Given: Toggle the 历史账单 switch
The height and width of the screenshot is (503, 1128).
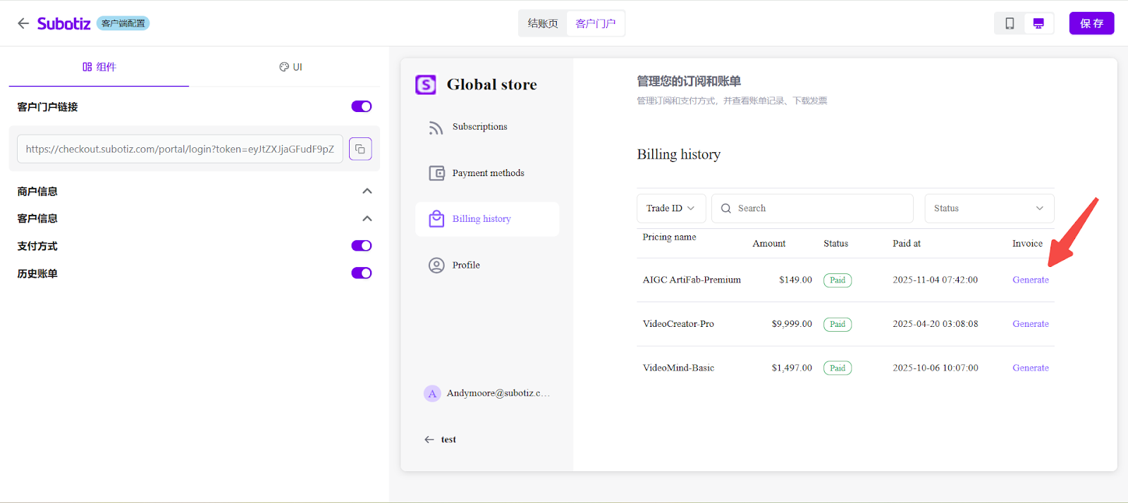Looking at the screenshot, I should coord(362,273).
